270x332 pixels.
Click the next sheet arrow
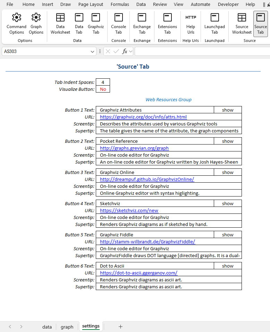[x=21, y=327]
